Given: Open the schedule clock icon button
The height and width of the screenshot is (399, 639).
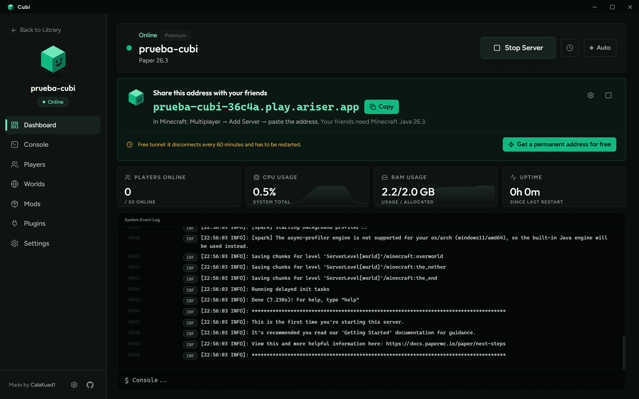Looking at the screenshot, I should tap(570, 48).
